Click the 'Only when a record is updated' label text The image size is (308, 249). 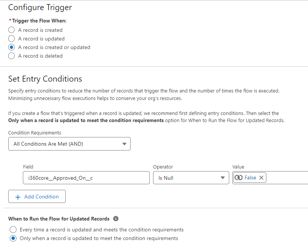pyautogui.click(x=99, y=239)
